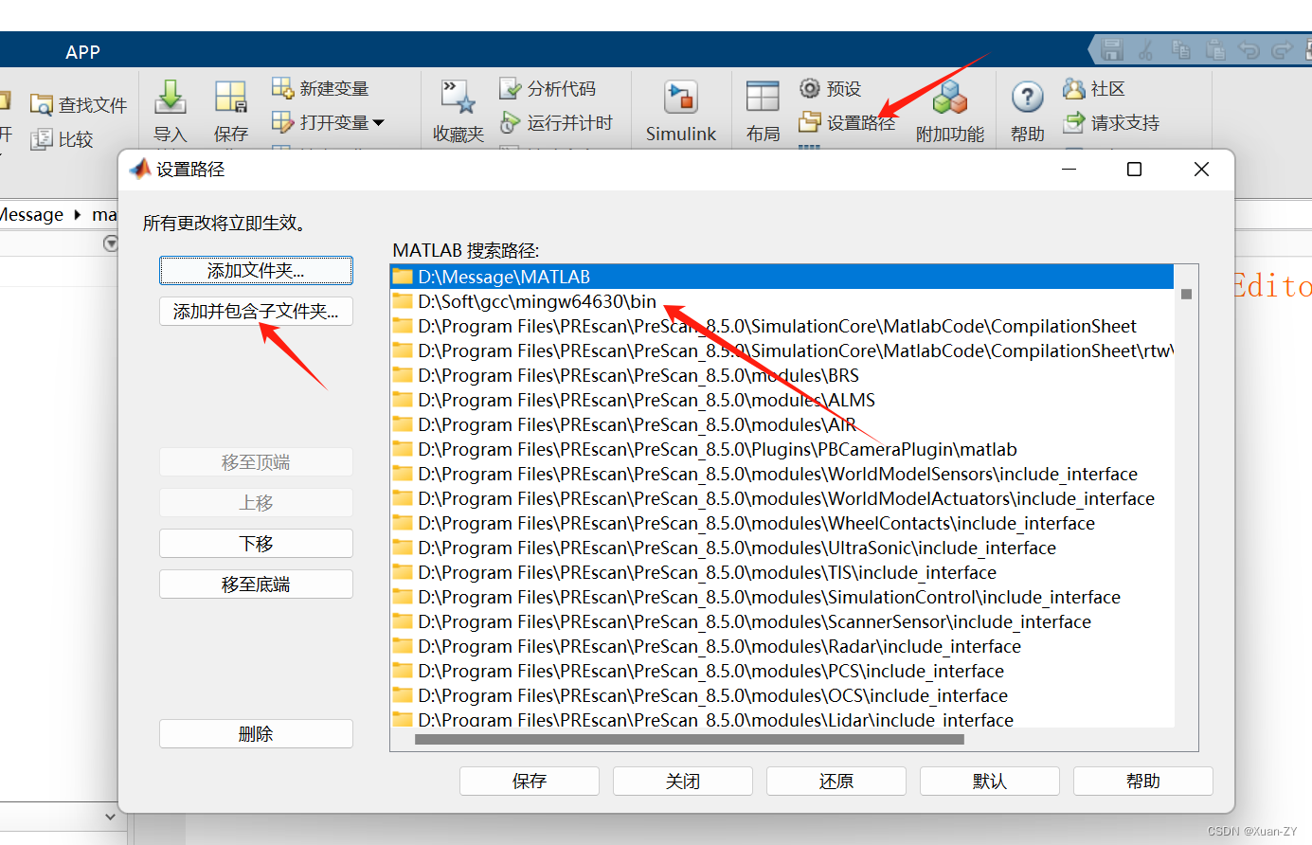Select path ending modules\AIR
Viewport: 1312px width, 845px height.
(x=782, y=424)
